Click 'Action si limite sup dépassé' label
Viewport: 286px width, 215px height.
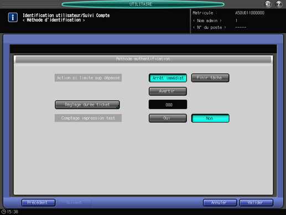point(88,78)
